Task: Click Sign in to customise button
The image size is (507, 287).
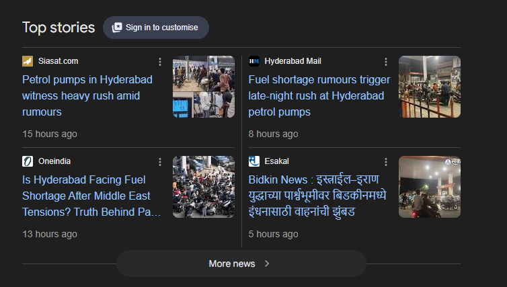Action: (156, 28)
